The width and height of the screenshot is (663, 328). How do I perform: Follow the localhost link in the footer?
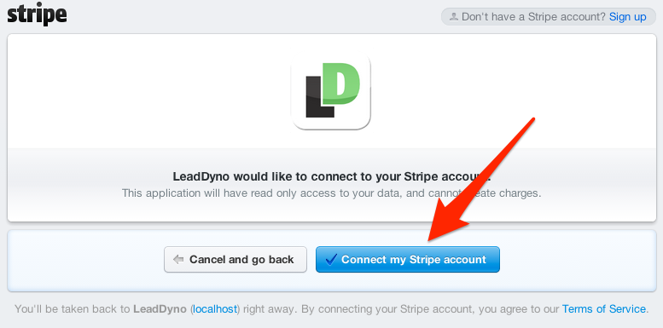(215, 309)
